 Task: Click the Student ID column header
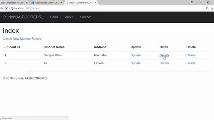[x=12, y=47]
